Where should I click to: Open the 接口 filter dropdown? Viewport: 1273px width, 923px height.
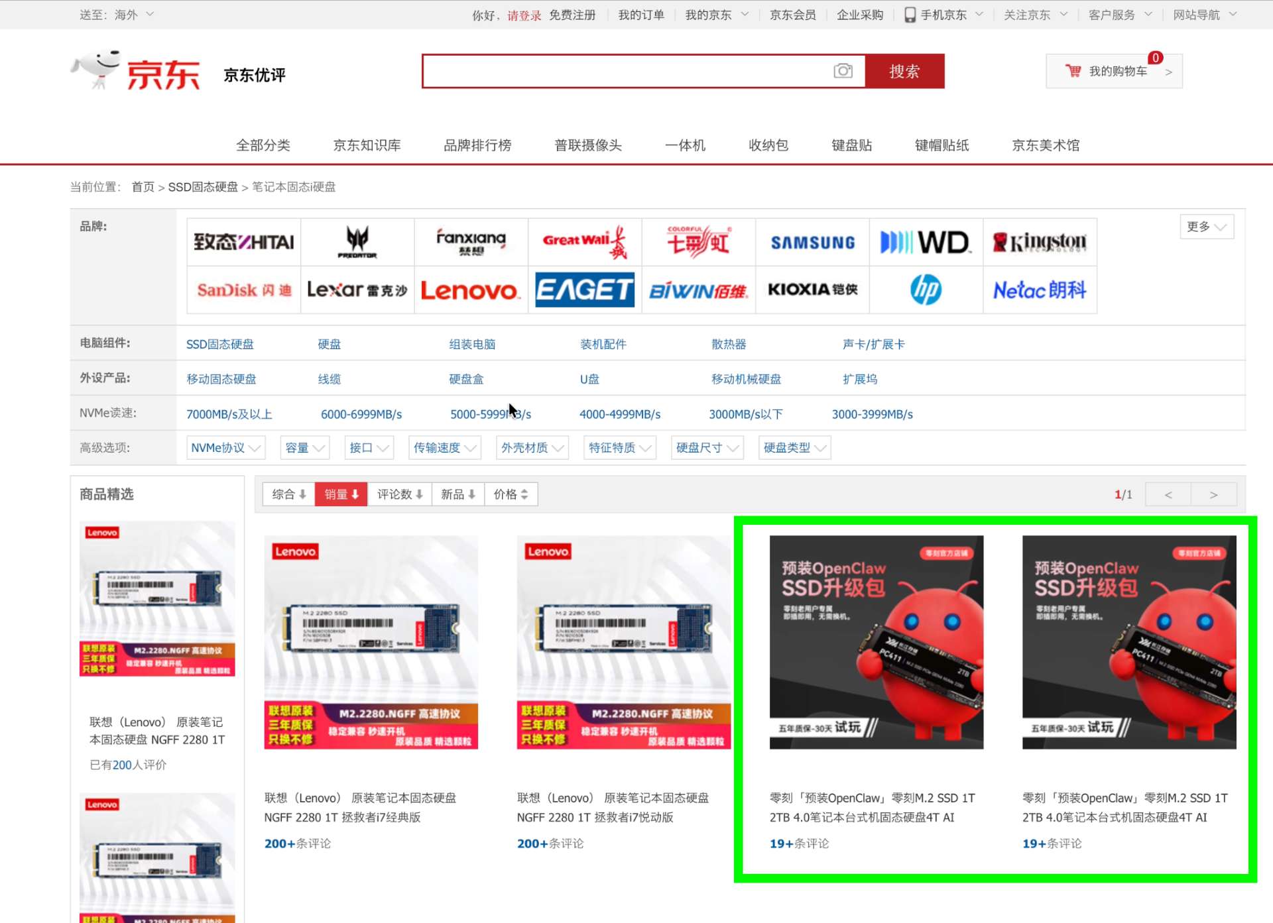(x=369, y=448)
